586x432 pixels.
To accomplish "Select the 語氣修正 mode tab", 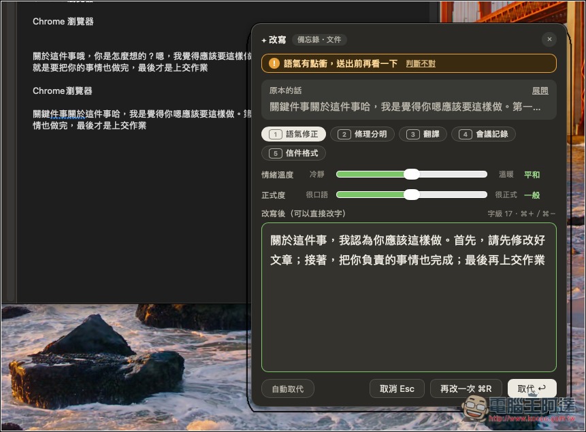I will click(x=294, y=134).
